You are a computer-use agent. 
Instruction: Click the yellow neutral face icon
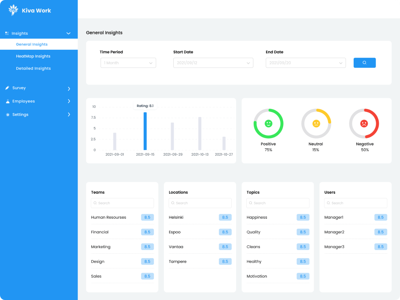tap(316, 124)
